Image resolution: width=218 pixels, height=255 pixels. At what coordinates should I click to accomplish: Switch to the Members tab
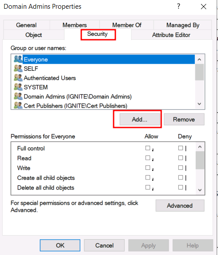pyautogui.click(x=75, y=25)
